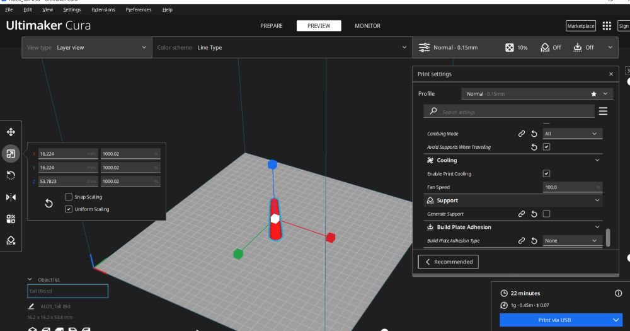Open the Preferences menu
The image size is (630, 331).
click(139, 9)
